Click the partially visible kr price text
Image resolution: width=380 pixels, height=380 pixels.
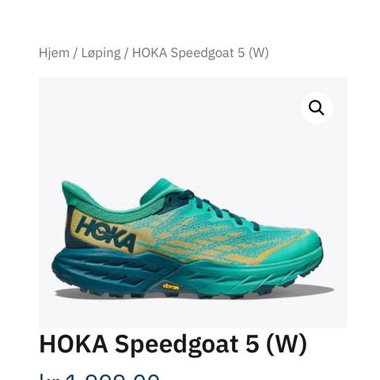point(99,376)
